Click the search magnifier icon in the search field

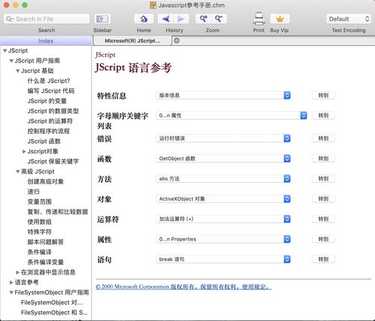point(9,19)
